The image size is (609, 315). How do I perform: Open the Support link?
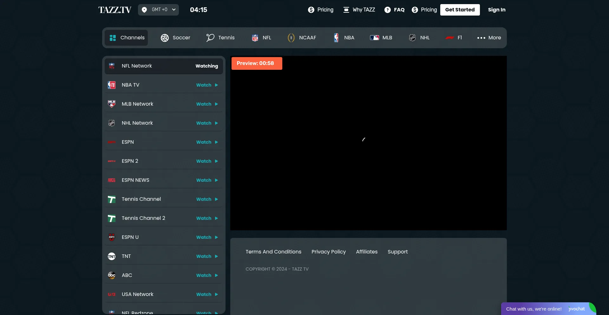(x=398, y=252)
